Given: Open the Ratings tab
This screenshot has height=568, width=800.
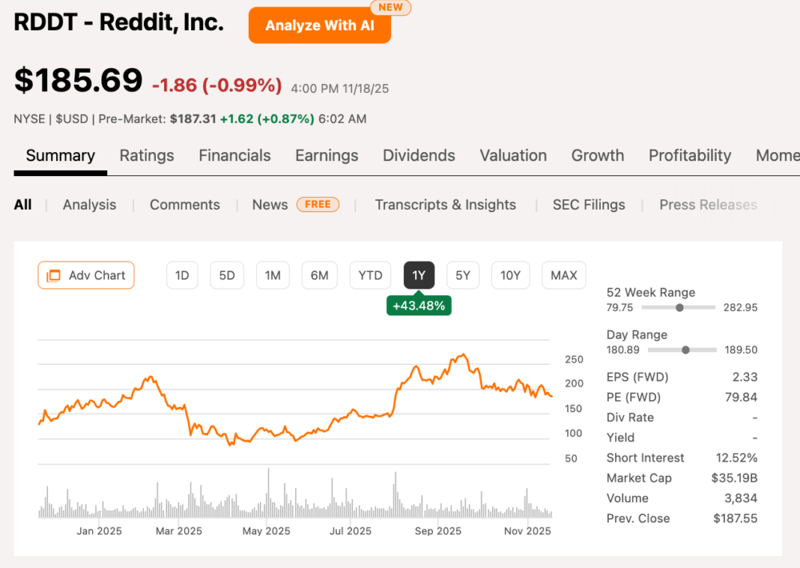Looking at the screenshot, I should point(146,155).
